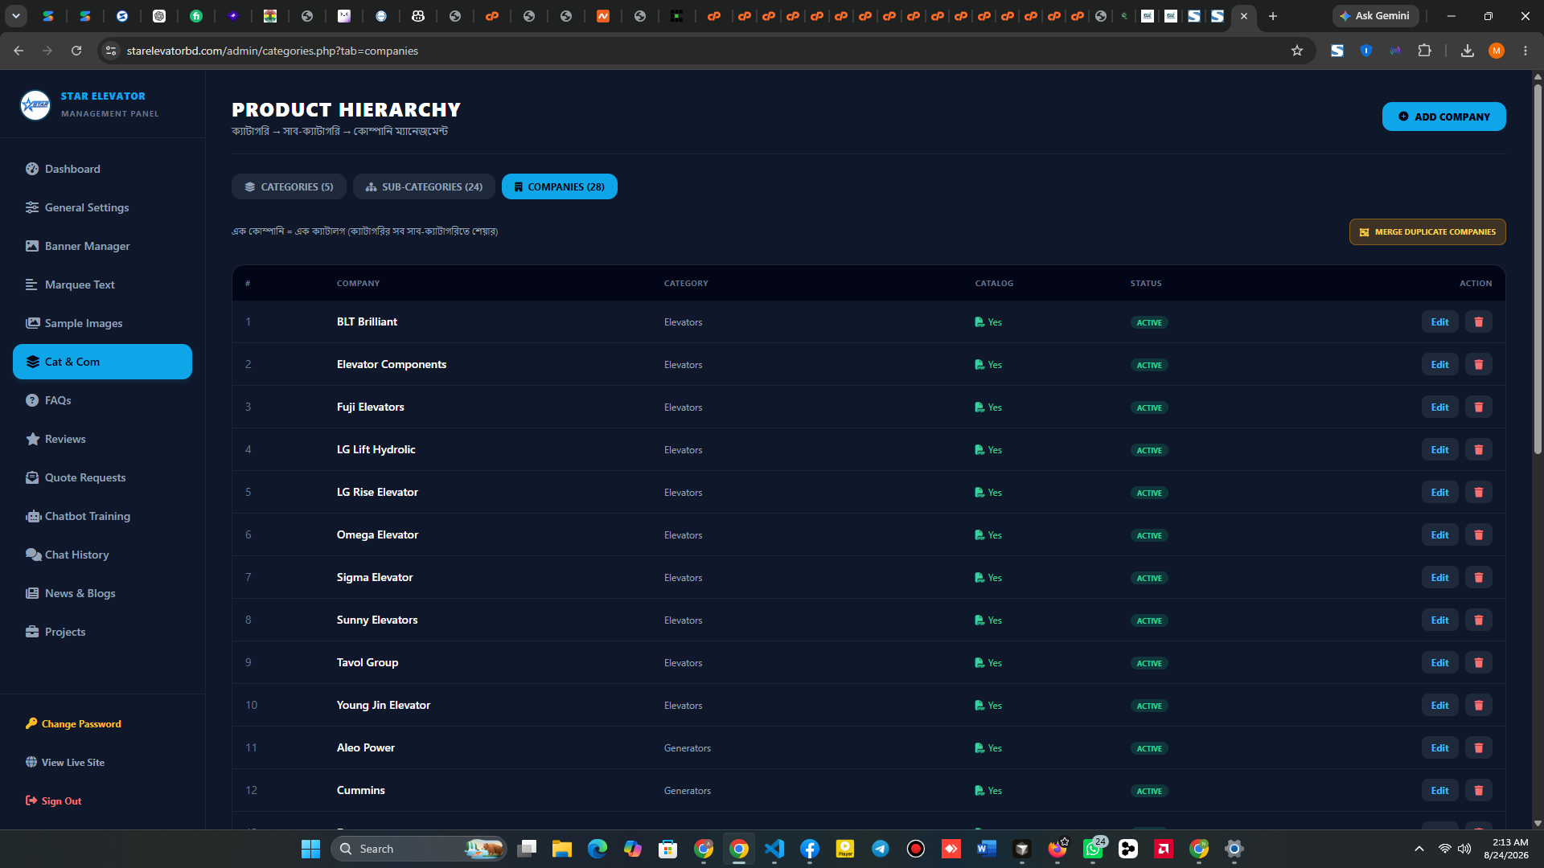Open Sample Images section

coord(102,323)
